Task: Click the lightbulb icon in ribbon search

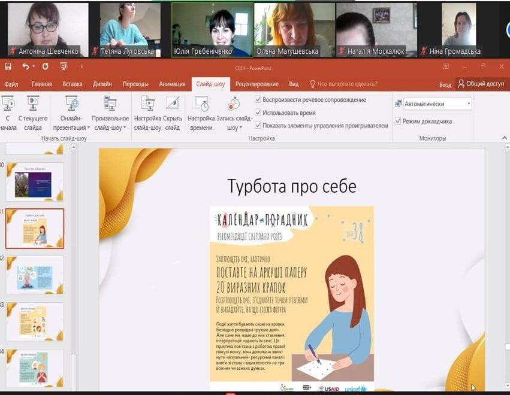Action: coord(312,84)
